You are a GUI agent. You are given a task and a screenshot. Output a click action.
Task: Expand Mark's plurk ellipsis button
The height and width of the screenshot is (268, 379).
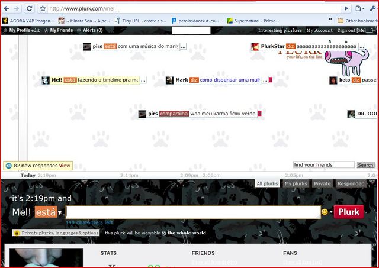(x=265, y=80)
